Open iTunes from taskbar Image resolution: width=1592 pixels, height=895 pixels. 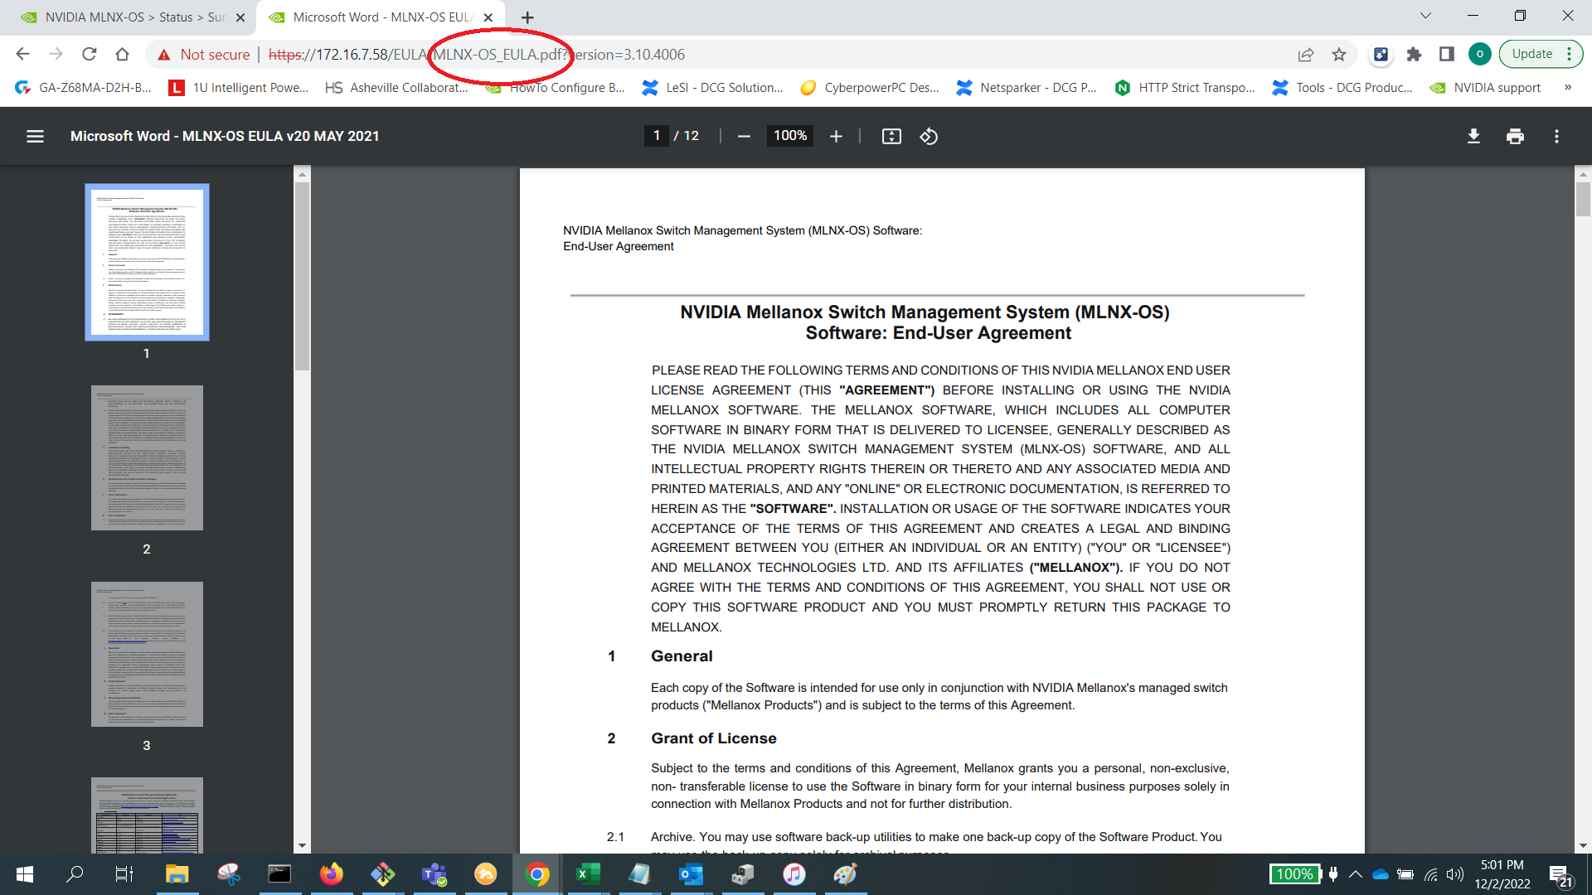point(794,874)
